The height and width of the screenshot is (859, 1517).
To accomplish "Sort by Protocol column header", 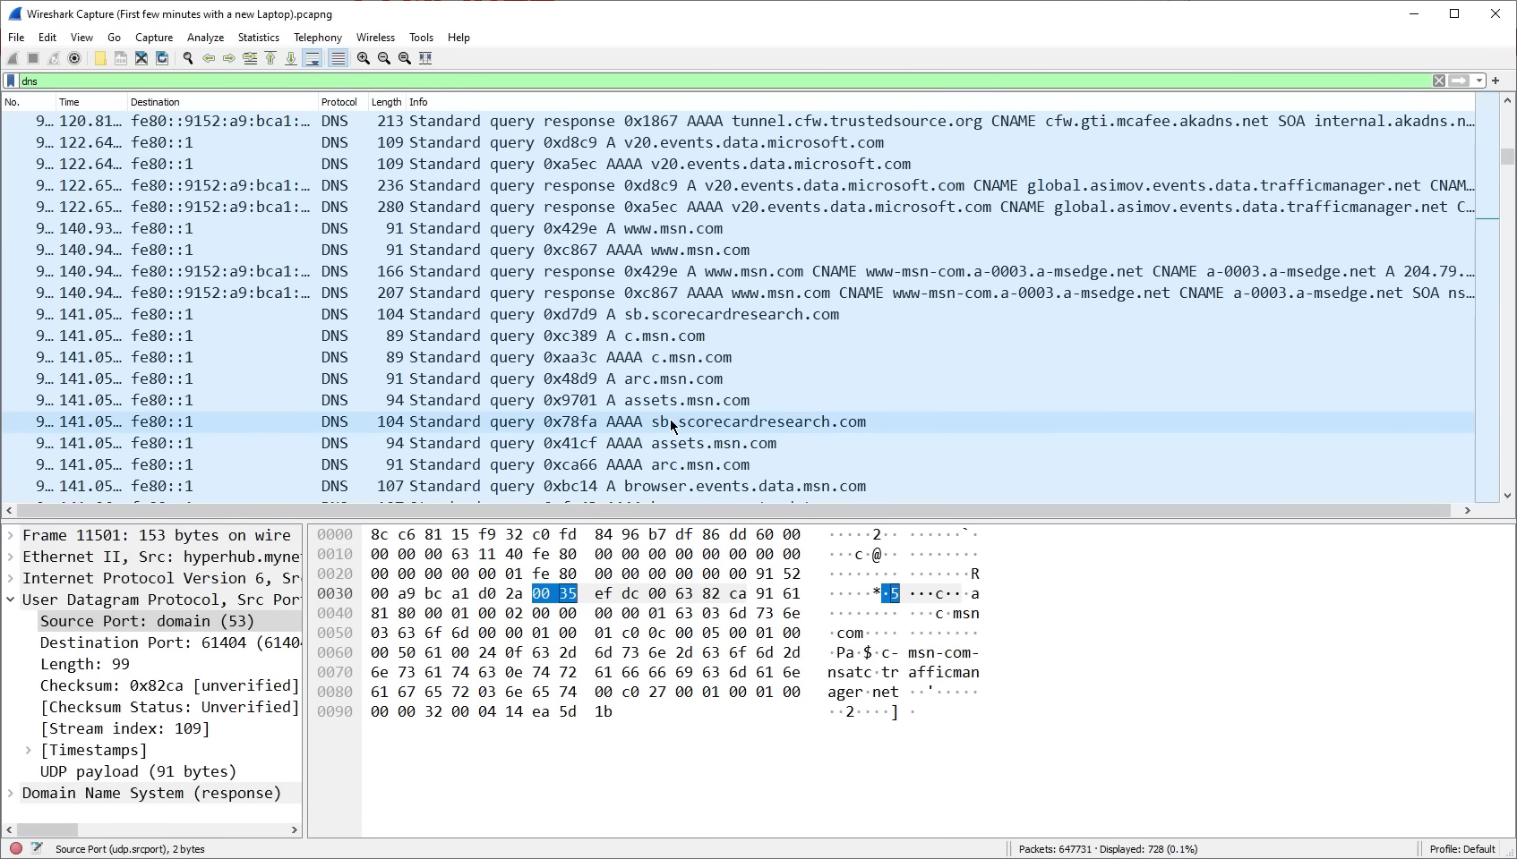I will point(343,102).
